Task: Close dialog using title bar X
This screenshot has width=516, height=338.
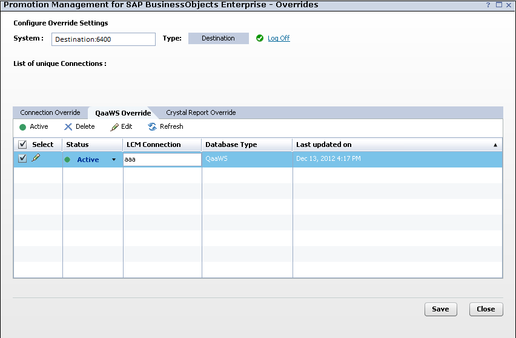Action: click(509, 5)
